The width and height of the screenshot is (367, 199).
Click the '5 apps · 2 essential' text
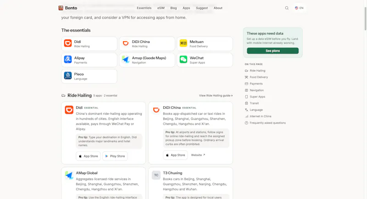click(105, 96)
